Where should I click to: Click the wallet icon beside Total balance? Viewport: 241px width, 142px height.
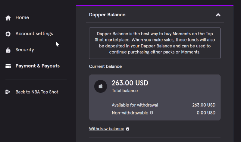pos(101,86)
